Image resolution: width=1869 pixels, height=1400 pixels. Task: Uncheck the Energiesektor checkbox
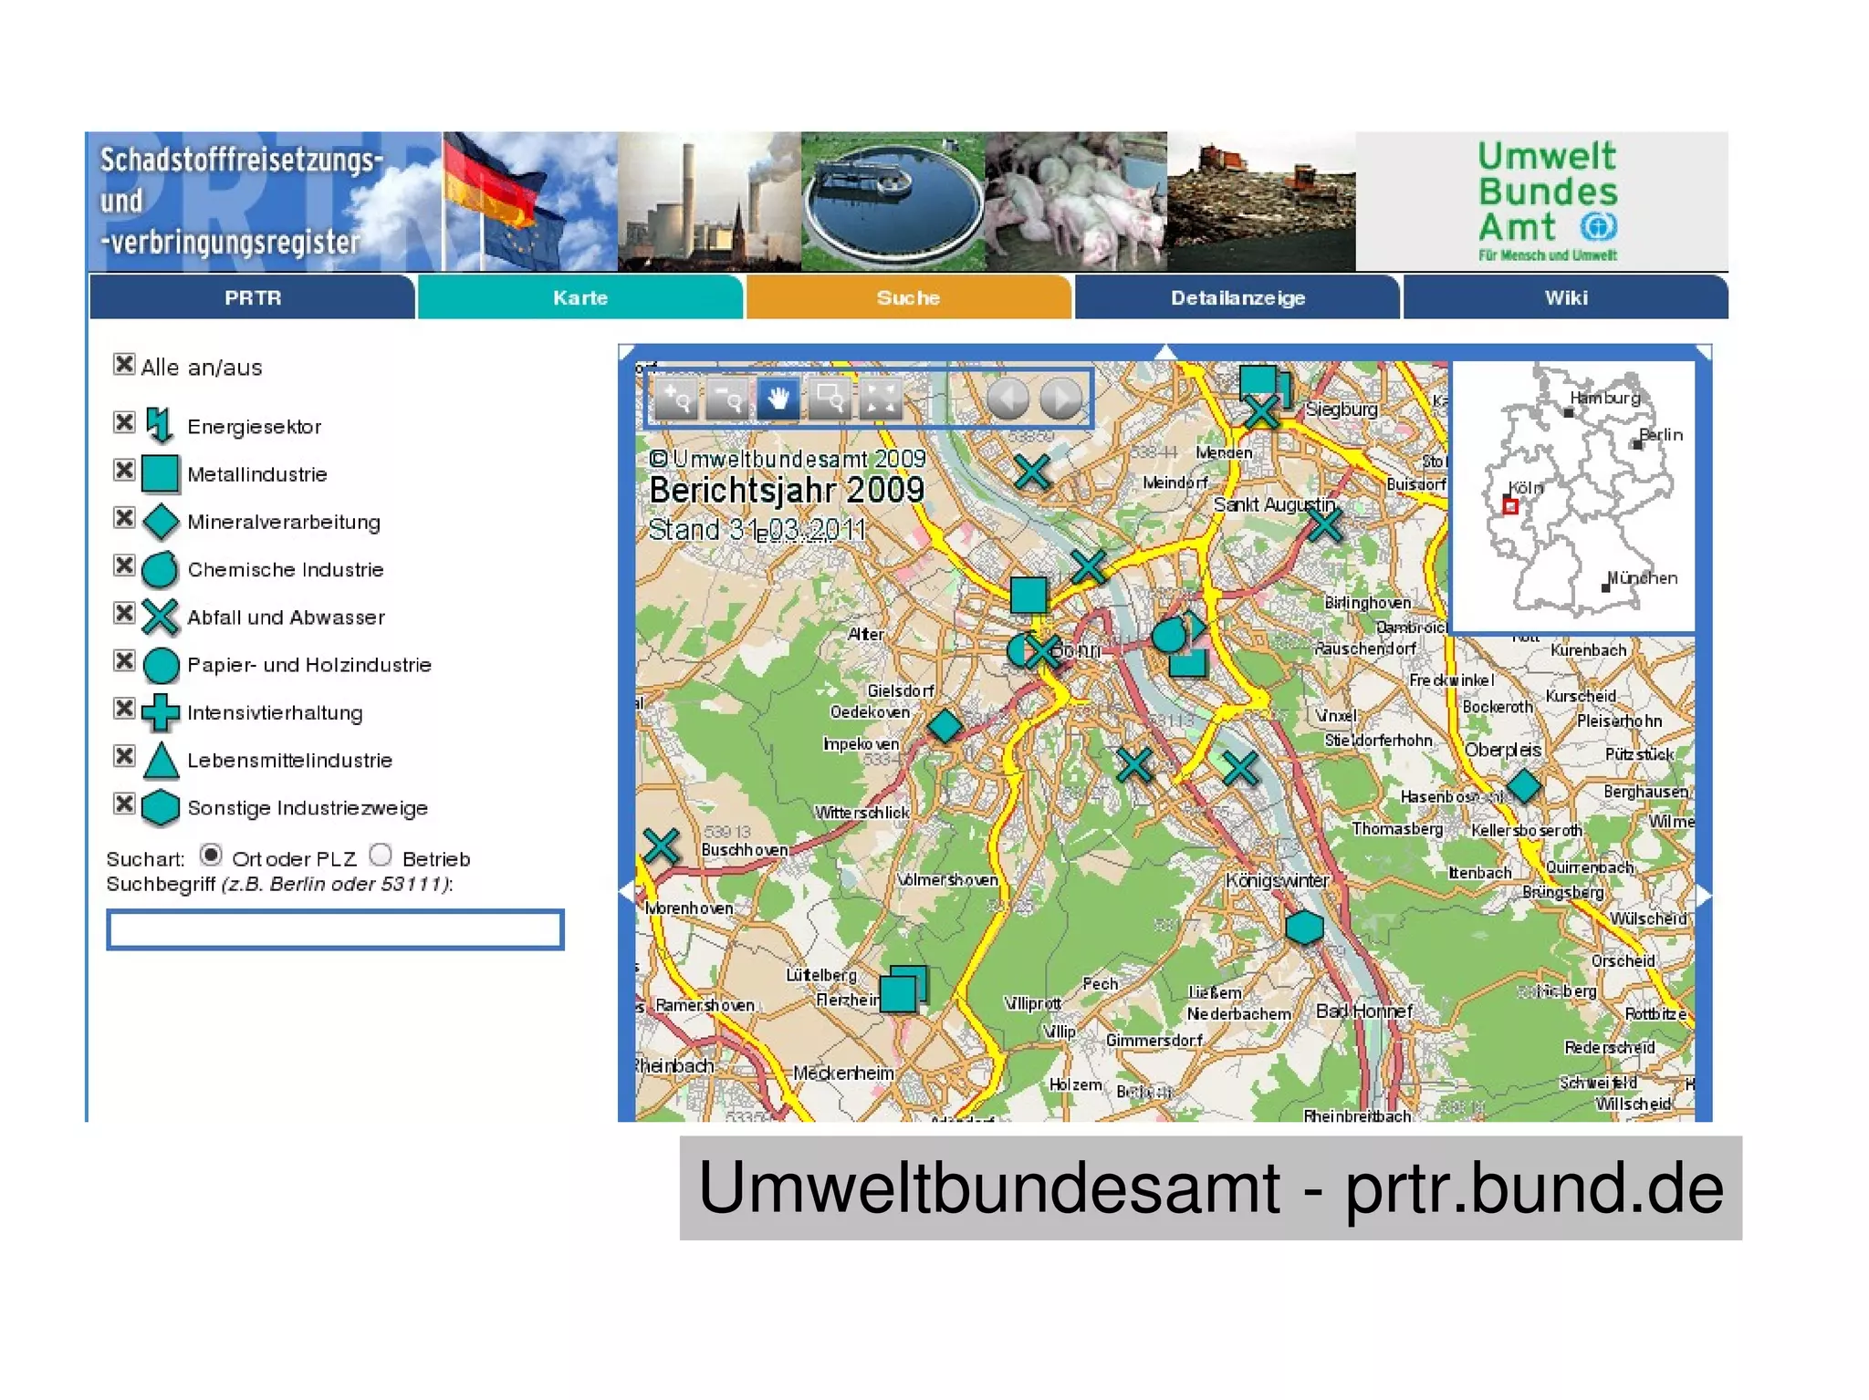(124, 421)
